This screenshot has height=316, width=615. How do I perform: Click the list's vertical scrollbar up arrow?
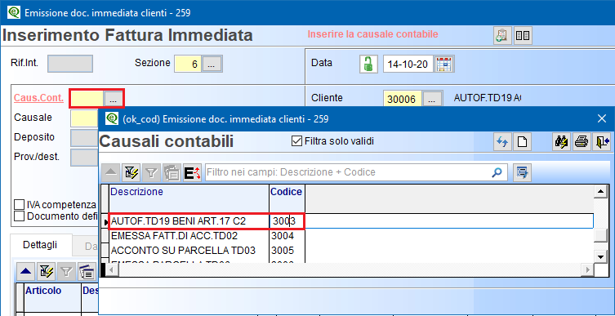point(600,191)
